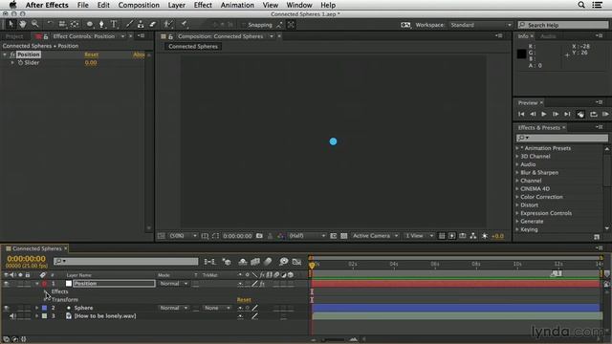Image resolution: width=612 pixels, height=344 pixels.
Task: Click the current time 0:00:00:00 display
Action: coord(26,259)
